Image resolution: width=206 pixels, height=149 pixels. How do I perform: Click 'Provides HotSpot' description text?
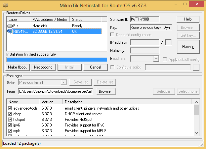79,120
